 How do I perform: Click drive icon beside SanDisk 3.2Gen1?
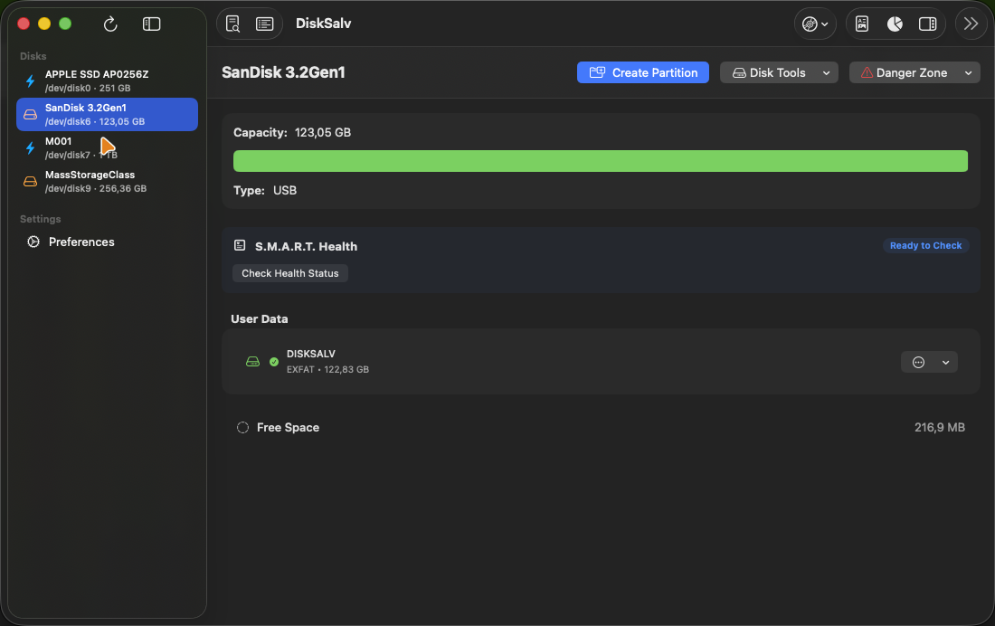coord(30,114)
